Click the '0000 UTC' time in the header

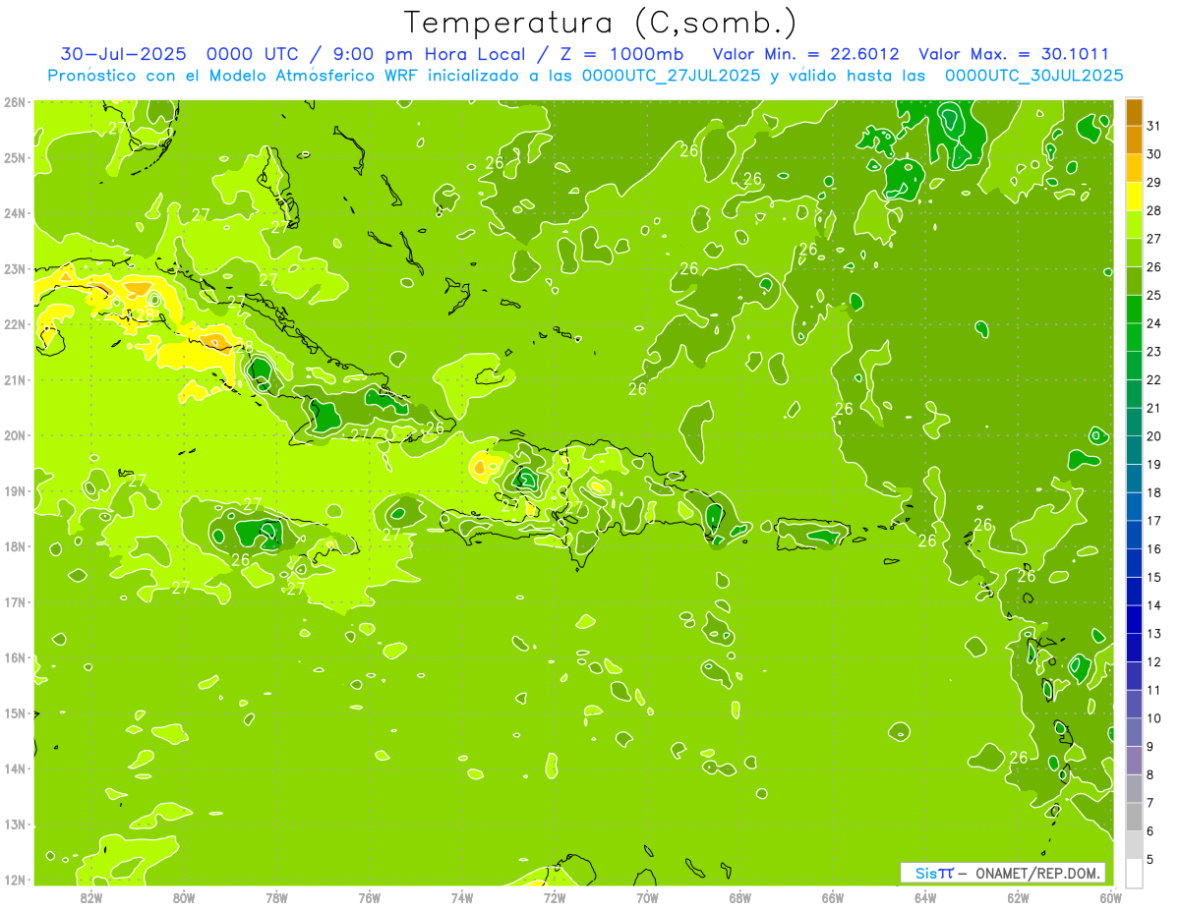[x=253, y=54]
